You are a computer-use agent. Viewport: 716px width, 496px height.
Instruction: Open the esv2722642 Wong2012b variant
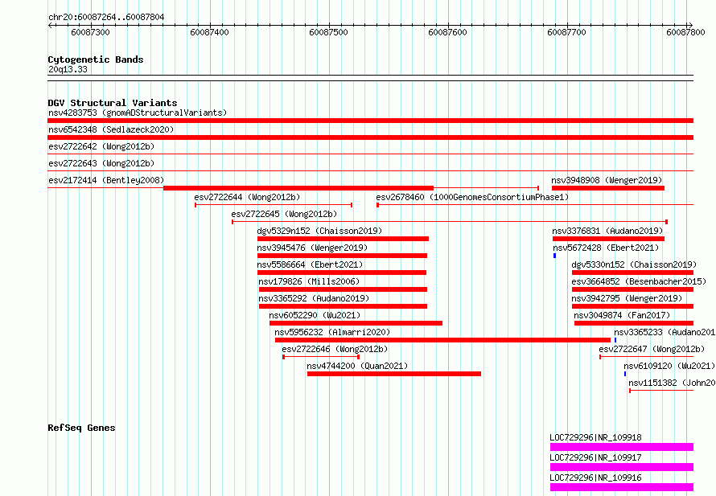(101, 146)
